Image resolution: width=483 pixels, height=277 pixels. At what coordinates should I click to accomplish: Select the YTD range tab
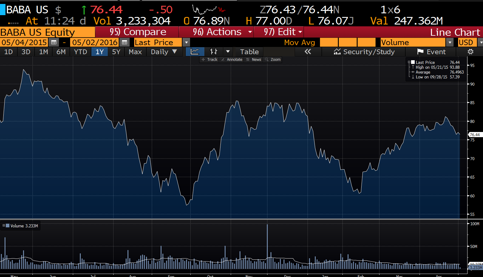tap(80, 52)
